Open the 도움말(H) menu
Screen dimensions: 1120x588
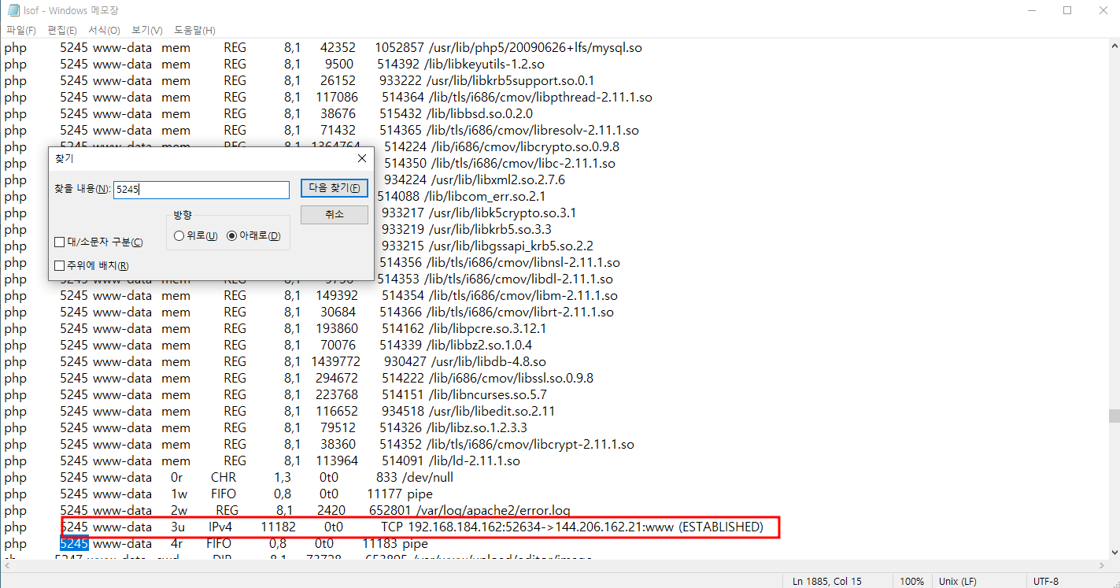click(x=194, y=30)
